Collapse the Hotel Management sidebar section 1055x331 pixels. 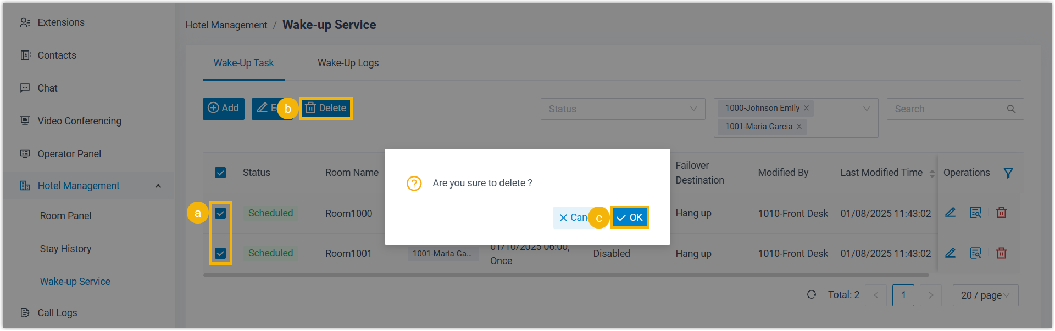pyautogui.click(x=158, y=186)
